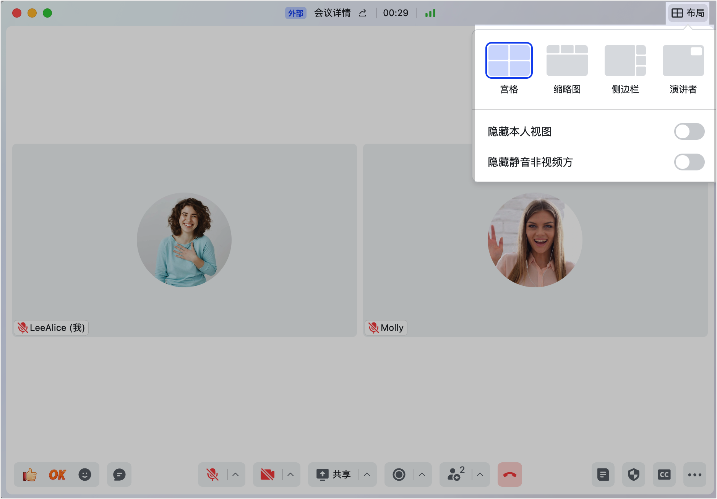Unmute the microphone

click(x=213, y=475)
